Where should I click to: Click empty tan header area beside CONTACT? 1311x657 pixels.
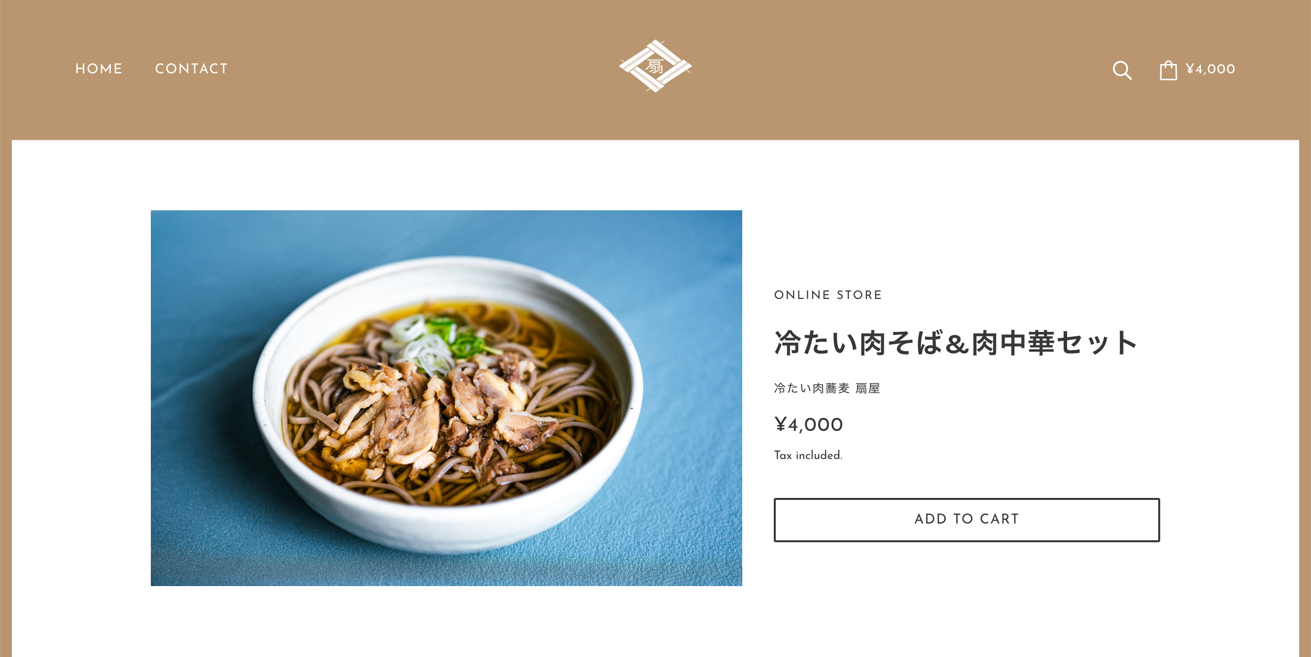coord(407,69)
